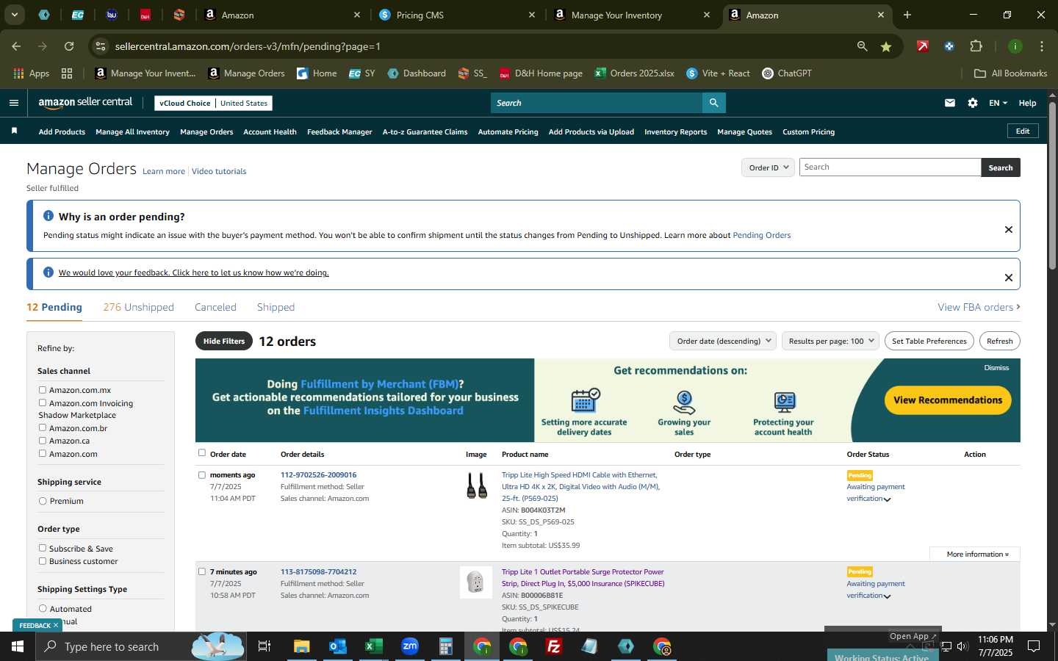Open the View FBA orders link

pyautogui.click(x=979, y=307)
